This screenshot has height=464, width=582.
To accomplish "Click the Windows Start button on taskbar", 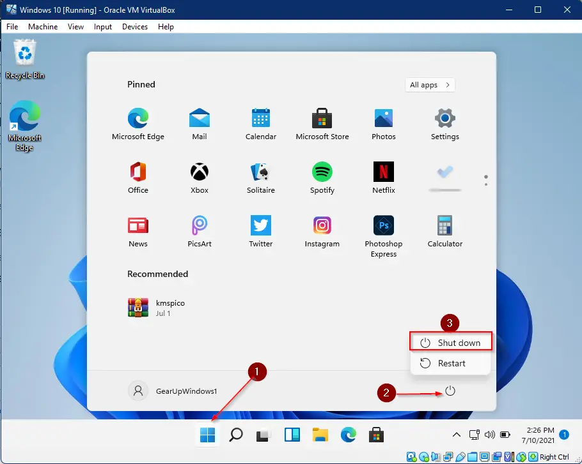I will point(207,435).
